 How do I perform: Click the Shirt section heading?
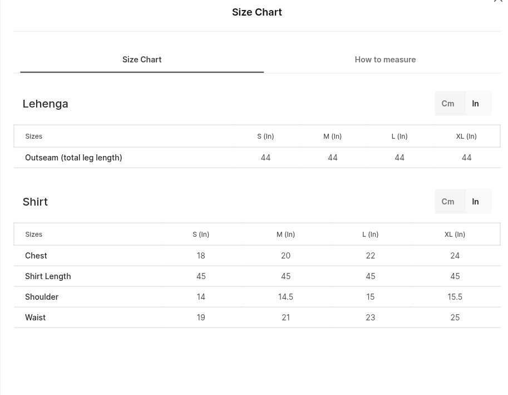pyautogui.click(x=35, y=202)
